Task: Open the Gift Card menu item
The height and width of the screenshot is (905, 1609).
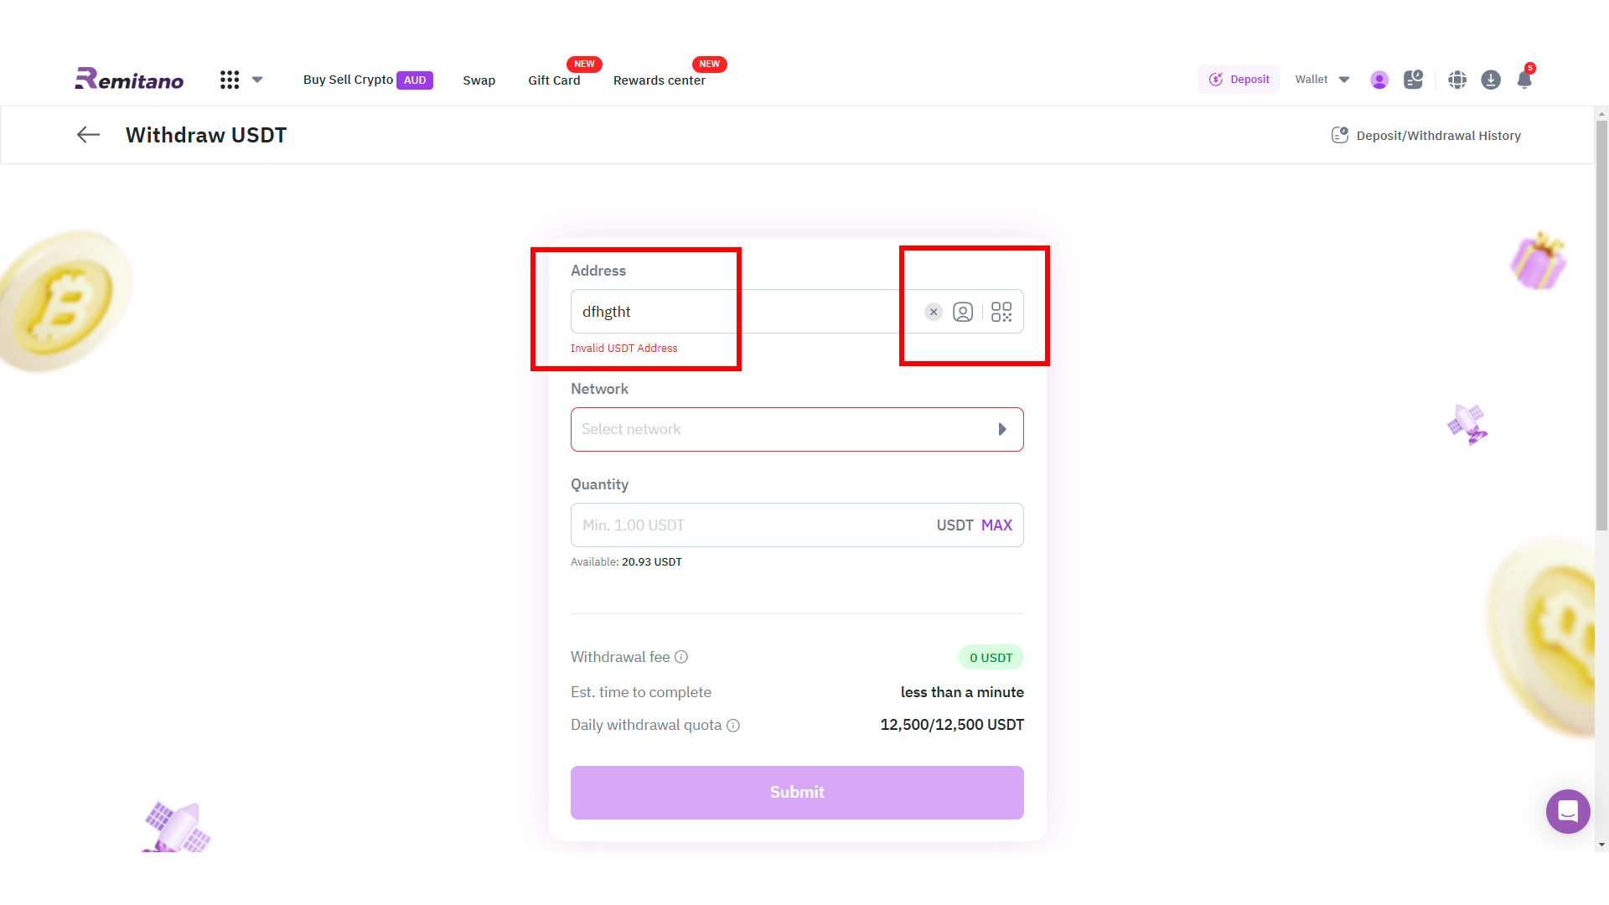Action: [x=553, y=80]
